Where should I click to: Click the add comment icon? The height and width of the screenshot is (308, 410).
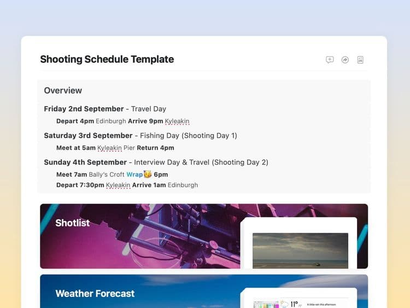330,60
